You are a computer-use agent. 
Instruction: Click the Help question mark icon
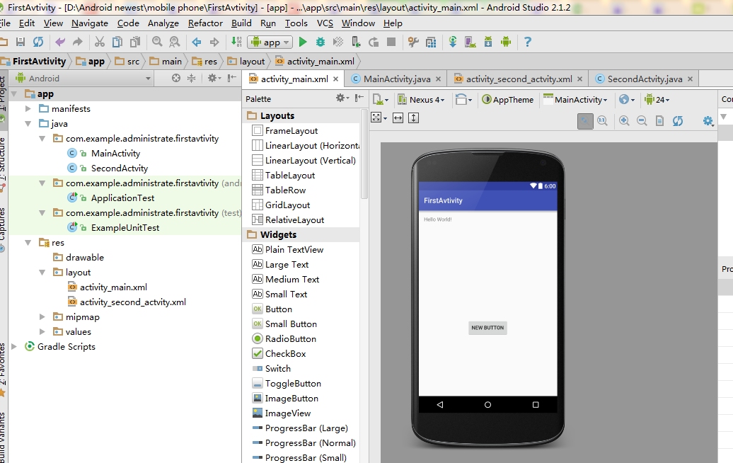(527, 42)
